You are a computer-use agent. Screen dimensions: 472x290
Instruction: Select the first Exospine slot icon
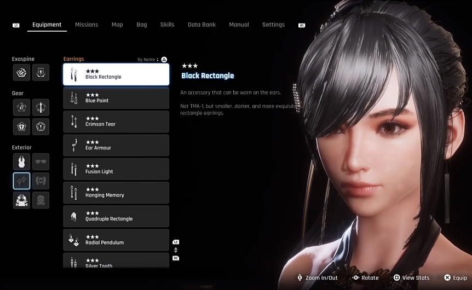click(21, 72)
